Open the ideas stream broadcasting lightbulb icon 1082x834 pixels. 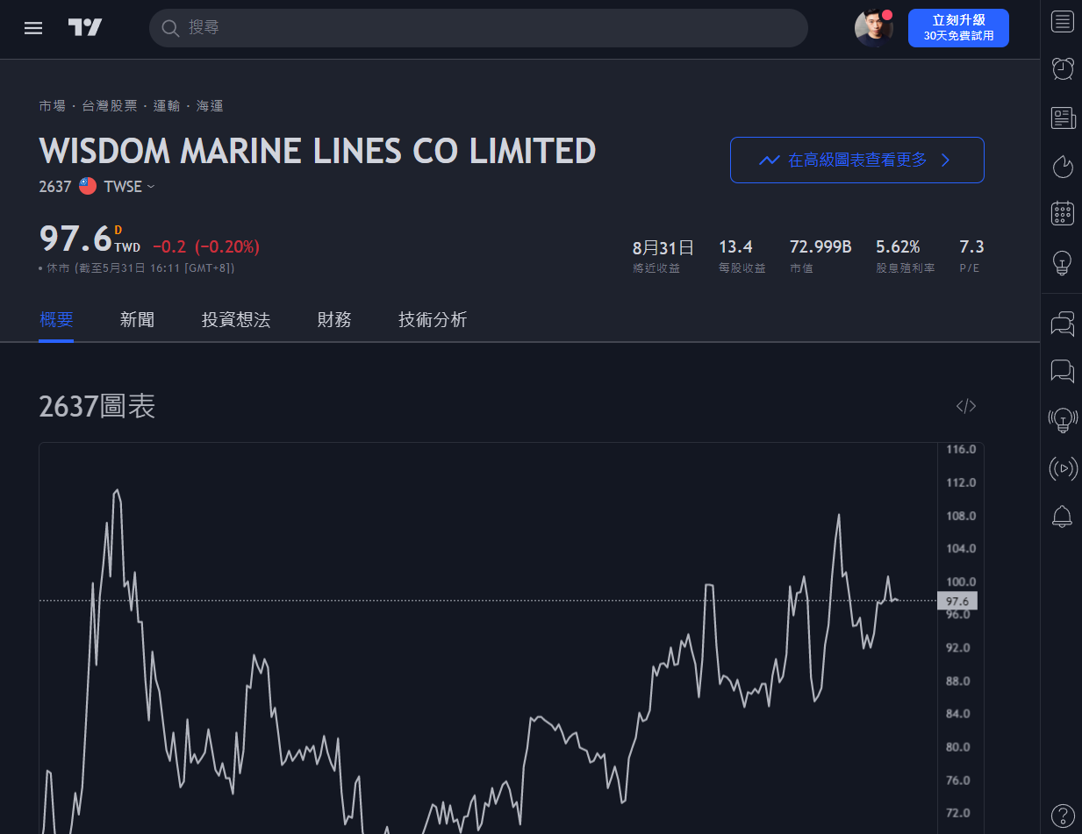coord(1063,420)
